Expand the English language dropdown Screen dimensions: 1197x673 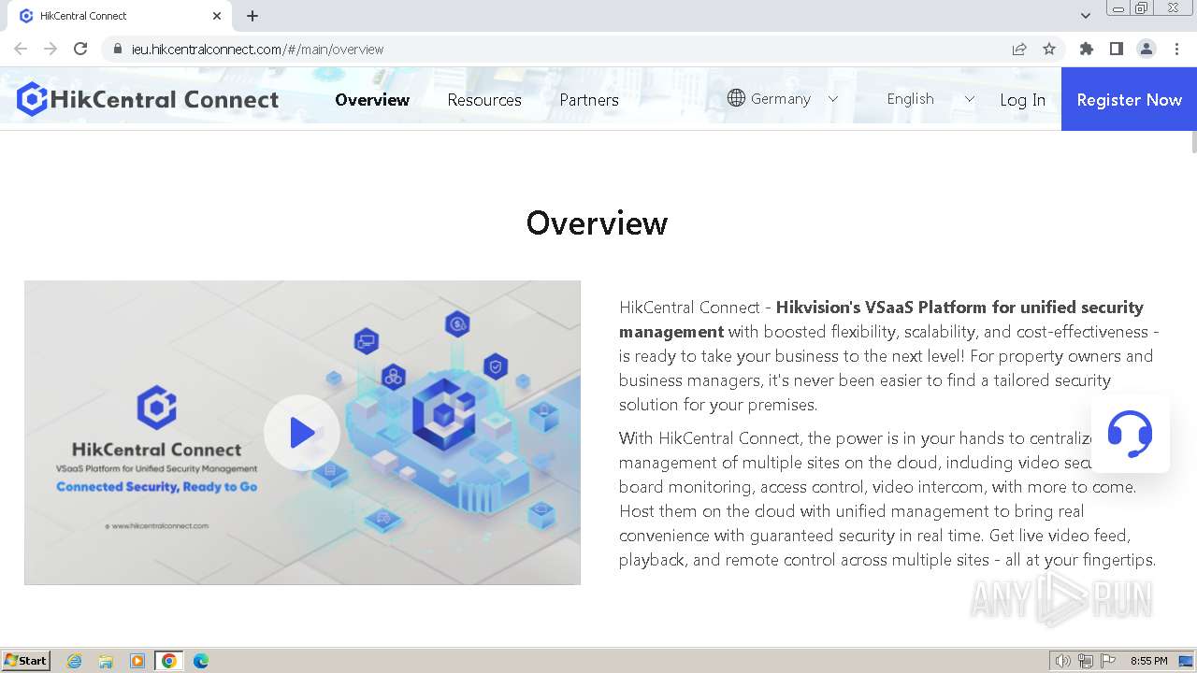pyautogui.click(x=930, y=98)
